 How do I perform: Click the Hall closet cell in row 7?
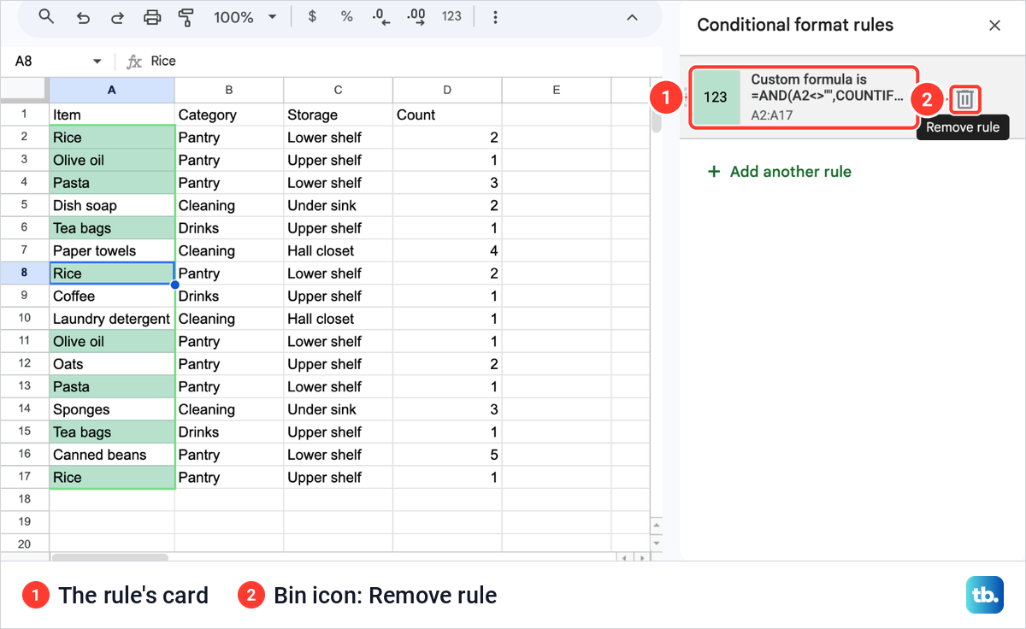[x=339, y=250]
